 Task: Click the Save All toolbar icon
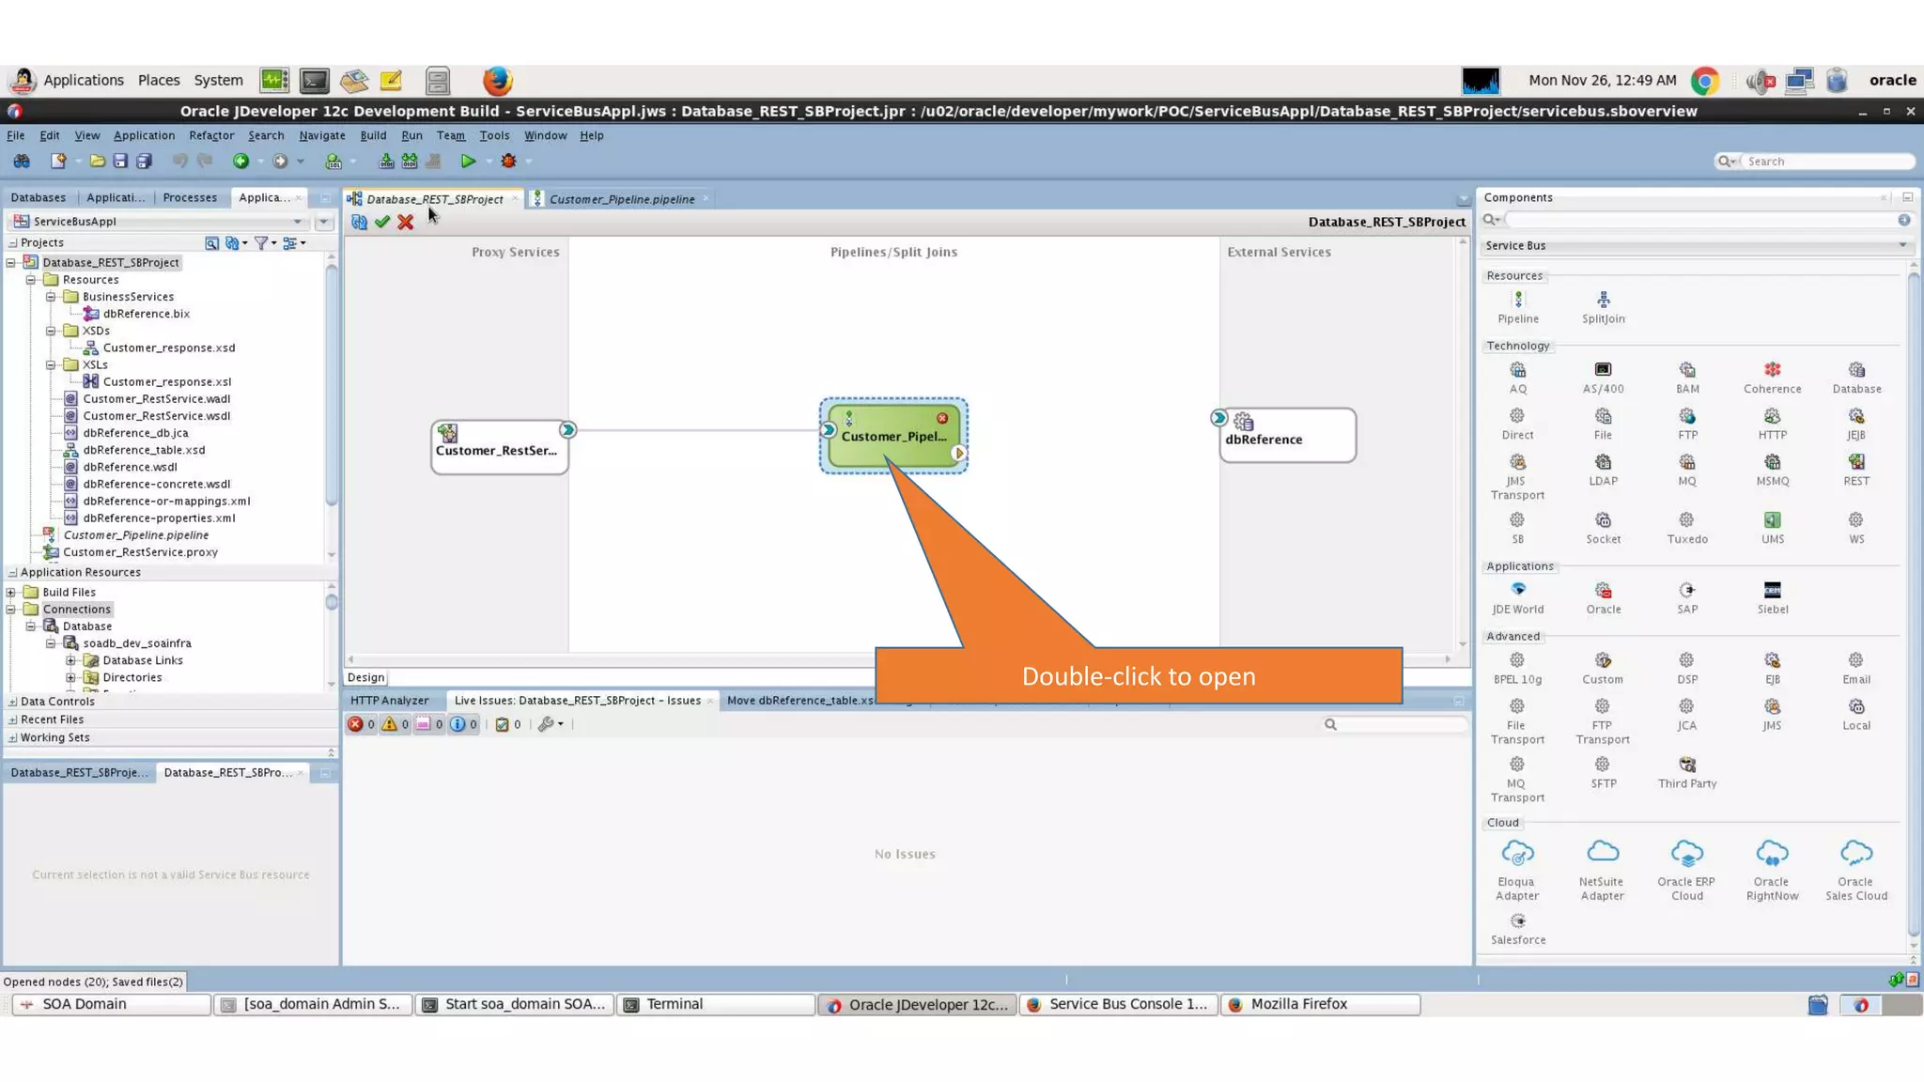(x=144, y=162)
